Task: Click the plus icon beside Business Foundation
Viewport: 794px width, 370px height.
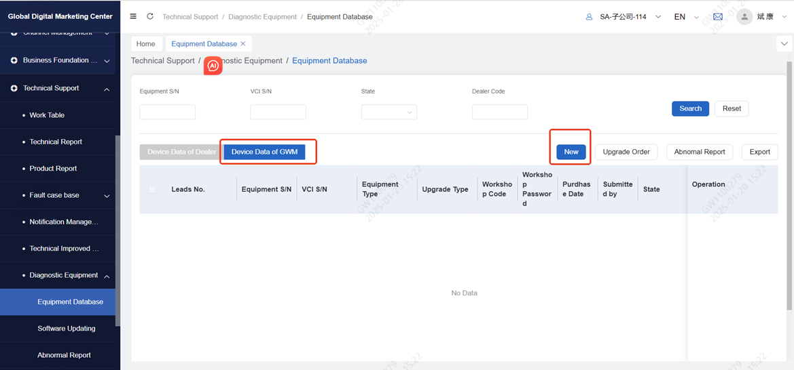Action: coord(14,60)
